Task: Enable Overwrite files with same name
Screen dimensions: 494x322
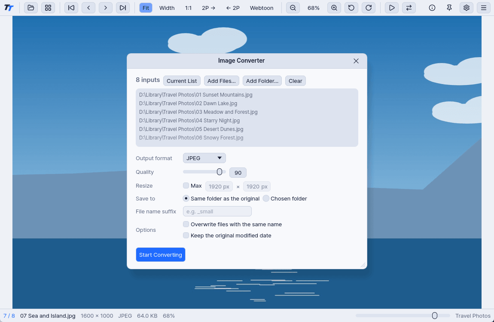Action: click(186, 224)
